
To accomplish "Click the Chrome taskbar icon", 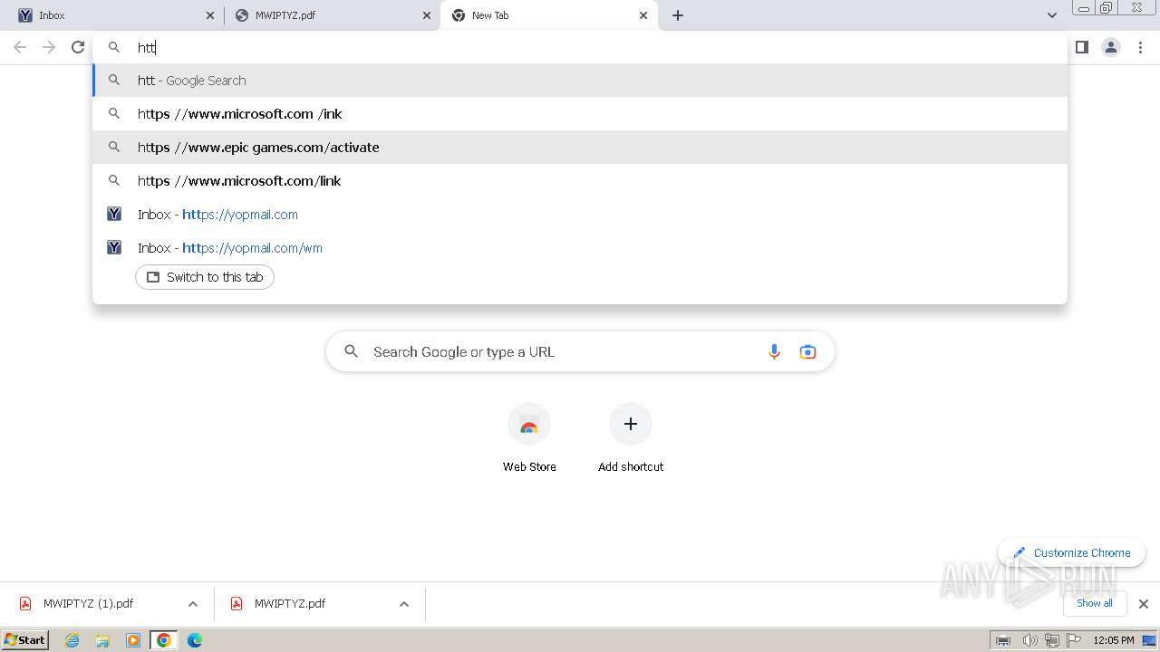I will [164, 640].
